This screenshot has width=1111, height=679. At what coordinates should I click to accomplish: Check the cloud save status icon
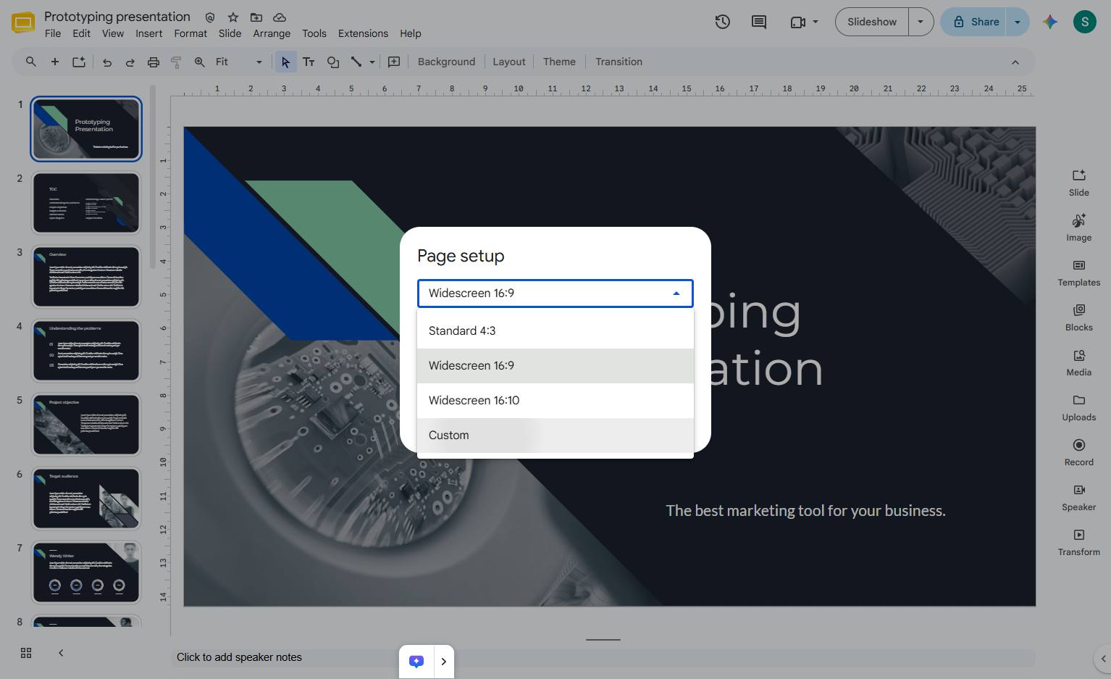coord(280,17)
